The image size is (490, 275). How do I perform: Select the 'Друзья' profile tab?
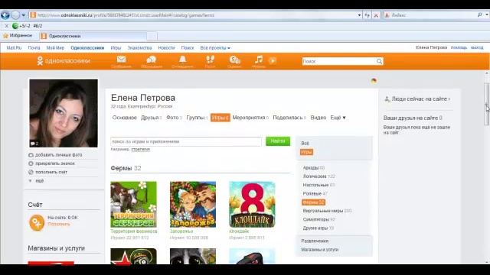click(x=151, y=118)
